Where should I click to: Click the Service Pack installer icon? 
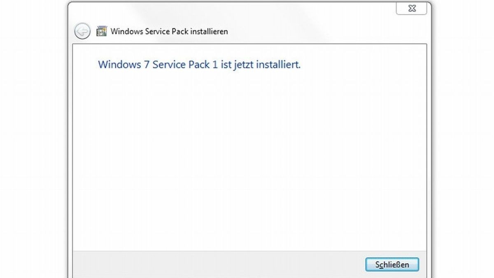[x=101, y=31]
